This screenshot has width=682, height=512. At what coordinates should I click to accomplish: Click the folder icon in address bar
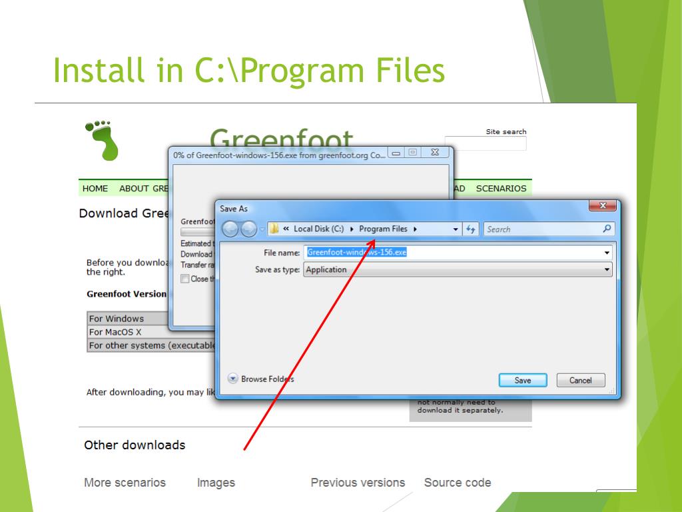(274, 229)
